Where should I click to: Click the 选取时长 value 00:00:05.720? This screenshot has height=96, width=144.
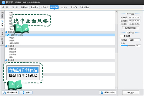point(135,24)
